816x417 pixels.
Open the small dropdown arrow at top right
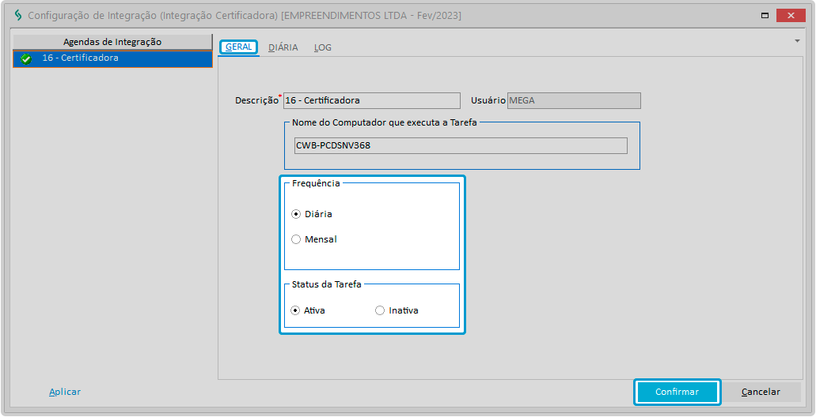(797, 41)
